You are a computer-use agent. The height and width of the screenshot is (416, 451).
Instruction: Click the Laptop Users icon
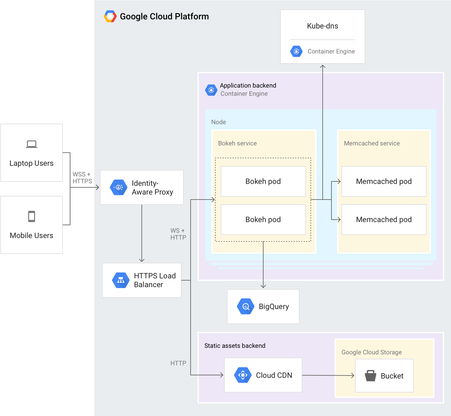point(31,144)
